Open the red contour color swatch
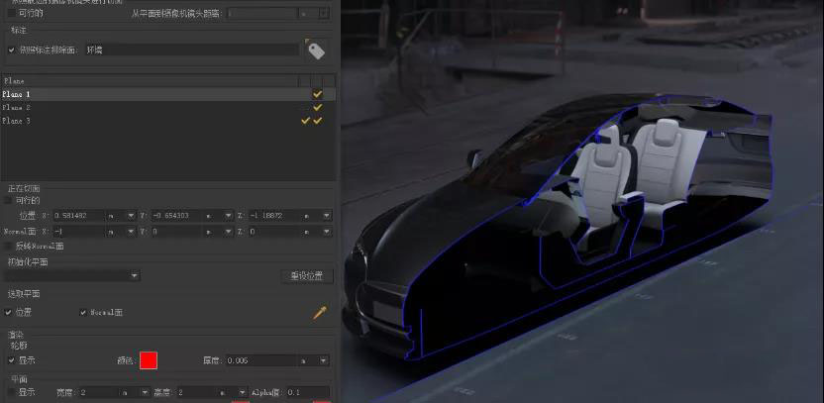The image size is (824, 403). coord(149,360)
